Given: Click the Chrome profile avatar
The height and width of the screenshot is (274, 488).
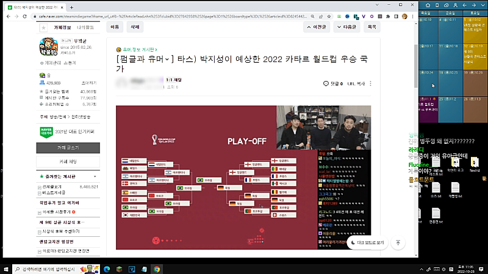Looking at the screenshot, I should tap(404, 16).
